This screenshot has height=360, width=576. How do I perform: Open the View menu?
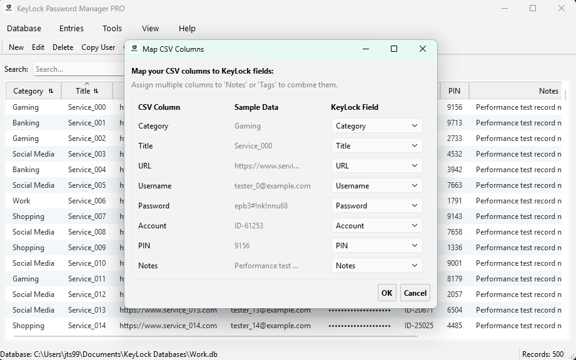[x=150, y=28]
